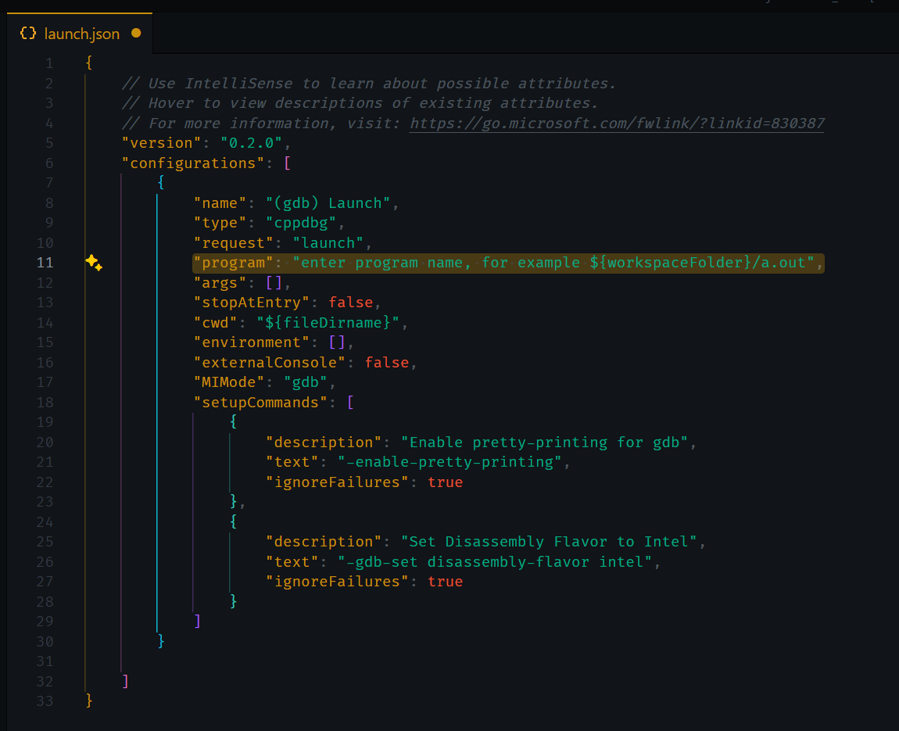
Task: Click the opening bracket after "setupCommands"
Action: click(x=351, y=402)
